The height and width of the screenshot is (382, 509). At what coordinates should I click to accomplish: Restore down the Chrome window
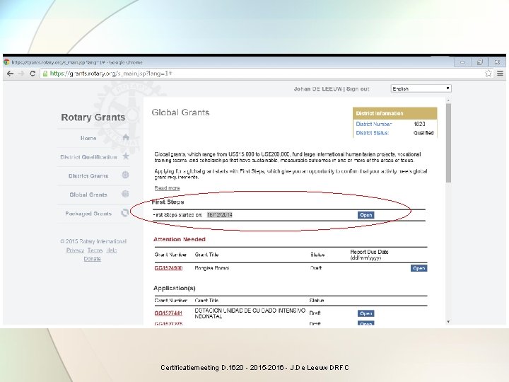pos(480,62)
